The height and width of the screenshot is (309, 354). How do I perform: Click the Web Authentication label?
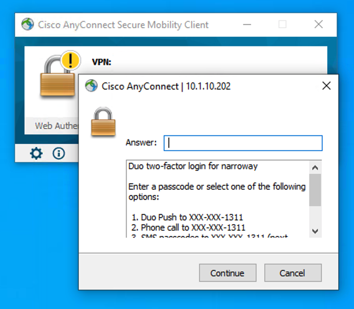57,126
